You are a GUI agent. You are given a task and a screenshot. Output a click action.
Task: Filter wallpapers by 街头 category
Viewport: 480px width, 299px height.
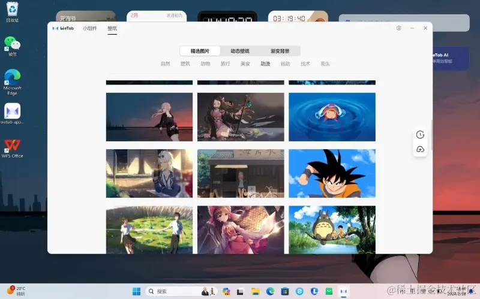pos(325,64)
